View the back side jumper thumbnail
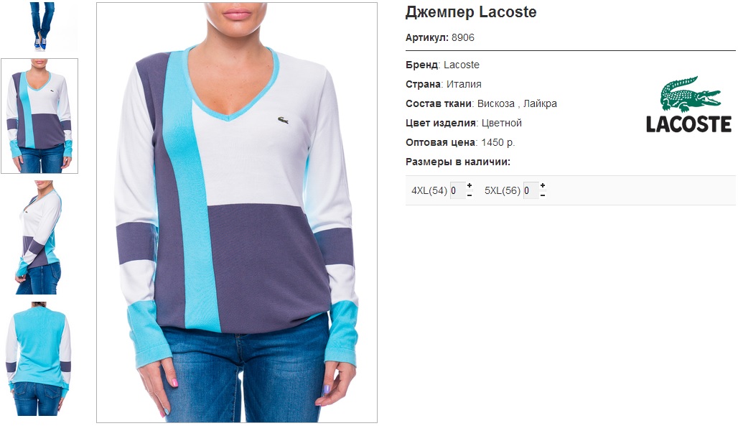Screen dimensions: 738x431 (x=39, y=359)
